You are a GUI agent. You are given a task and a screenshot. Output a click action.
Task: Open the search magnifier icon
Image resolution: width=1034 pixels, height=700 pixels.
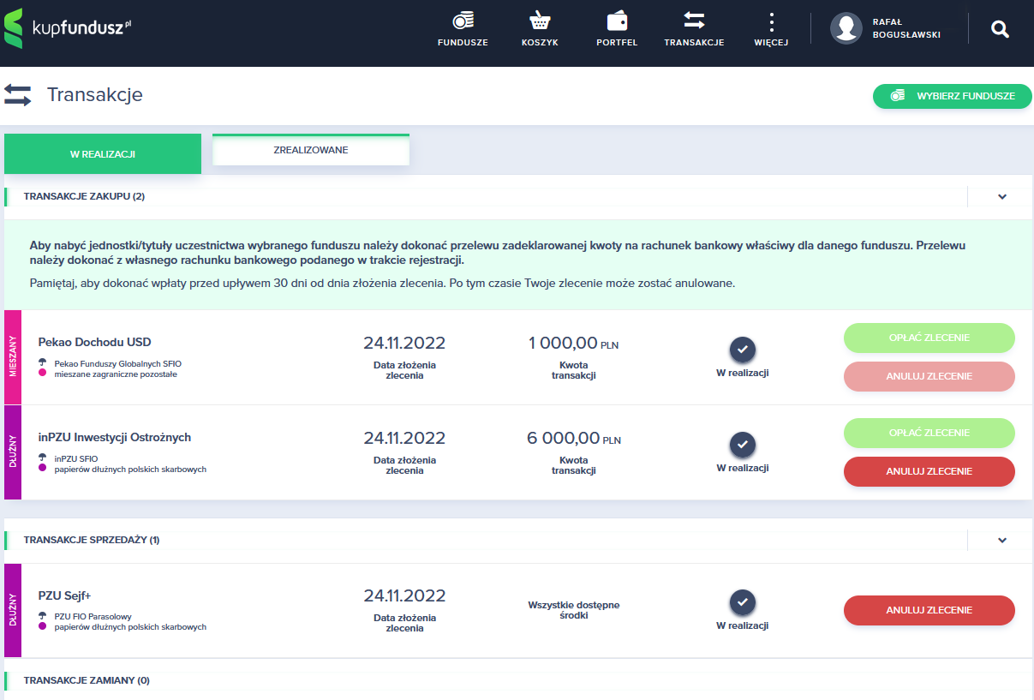[x=1000, y=29]
